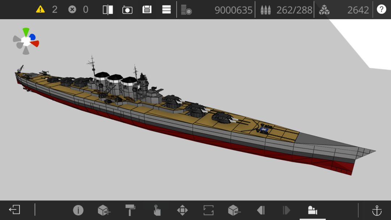Select the info tool

click(78, 210)
